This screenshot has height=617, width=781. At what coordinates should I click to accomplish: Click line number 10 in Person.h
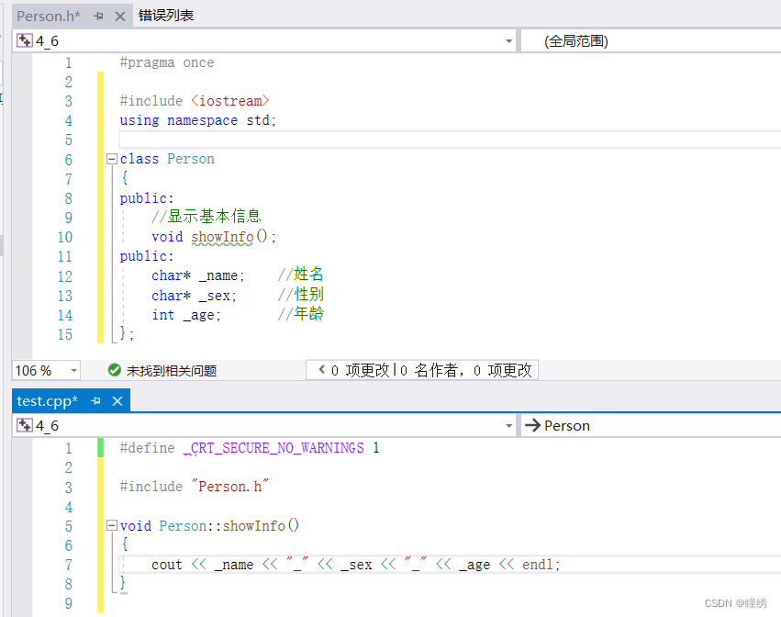(x=65, y=237)
